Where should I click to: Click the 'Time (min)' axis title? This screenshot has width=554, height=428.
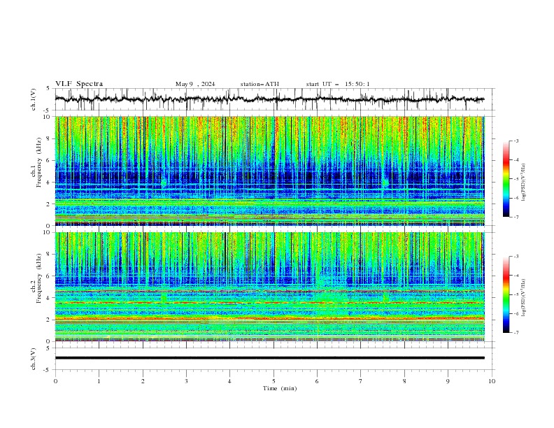tap(280, 388)
